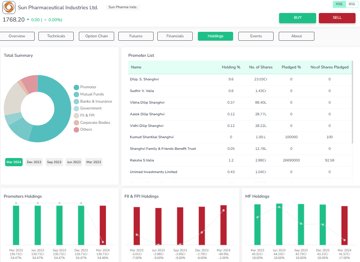The width and height of the screenshot is (360, 262).
Task: Click the Mar 2024 Promoters Holdings red bar
Action: coord(103,225)
